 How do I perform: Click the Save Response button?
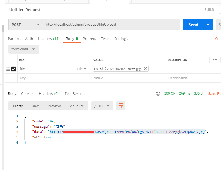(215, 93)
